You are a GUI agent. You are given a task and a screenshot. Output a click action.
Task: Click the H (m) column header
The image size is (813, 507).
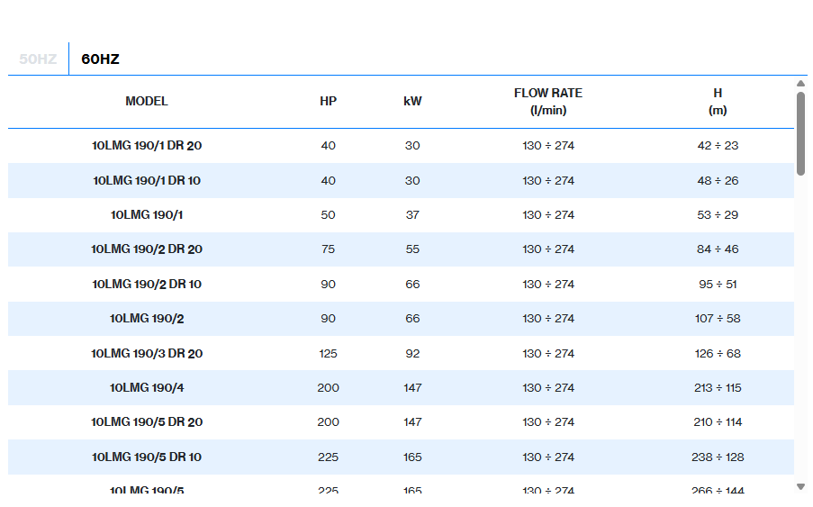click(x=718, y=102)
